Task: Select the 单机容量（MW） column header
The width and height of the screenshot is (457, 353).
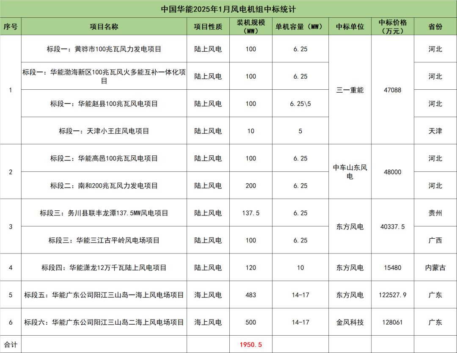Action: [300, 27]
